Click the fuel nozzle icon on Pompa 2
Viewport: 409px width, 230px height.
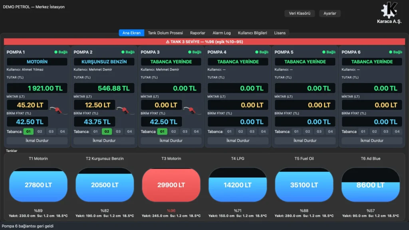click(125, 110)
